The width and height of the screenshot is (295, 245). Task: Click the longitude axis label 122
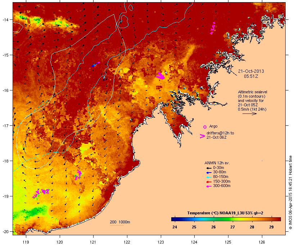127,242
